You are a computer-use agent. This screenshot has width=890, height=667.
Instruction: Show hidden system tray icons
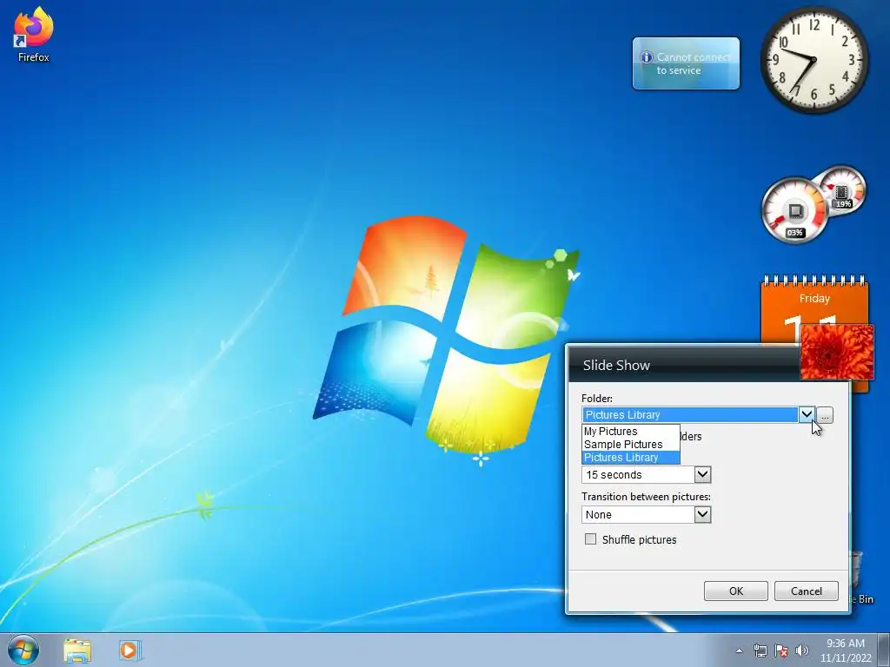(x=739, y=650)
